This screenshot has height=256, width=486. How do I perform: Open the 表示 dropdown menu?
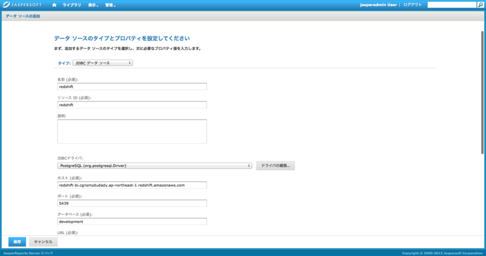click(x=94, y=5)
